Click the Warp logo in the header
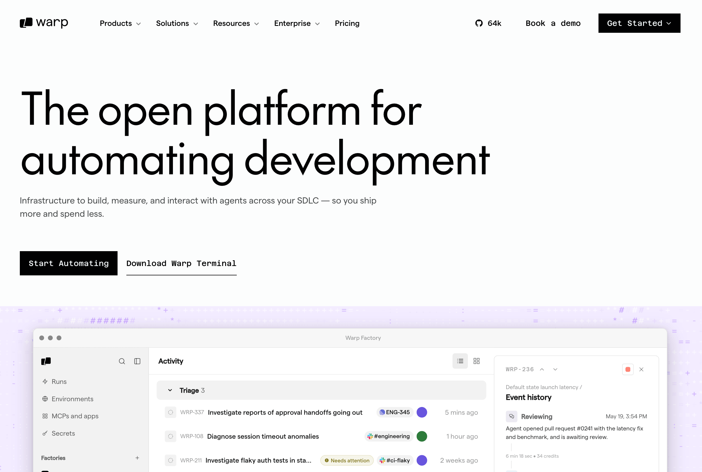The height and width of the screenshot is (472, 702). pyautogui.click(x=44, y=23)
